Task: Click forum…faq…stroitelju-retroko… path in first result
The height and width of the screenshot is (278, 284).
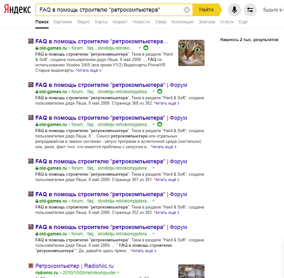Action: pyautogui.click(x=102, y=48)
